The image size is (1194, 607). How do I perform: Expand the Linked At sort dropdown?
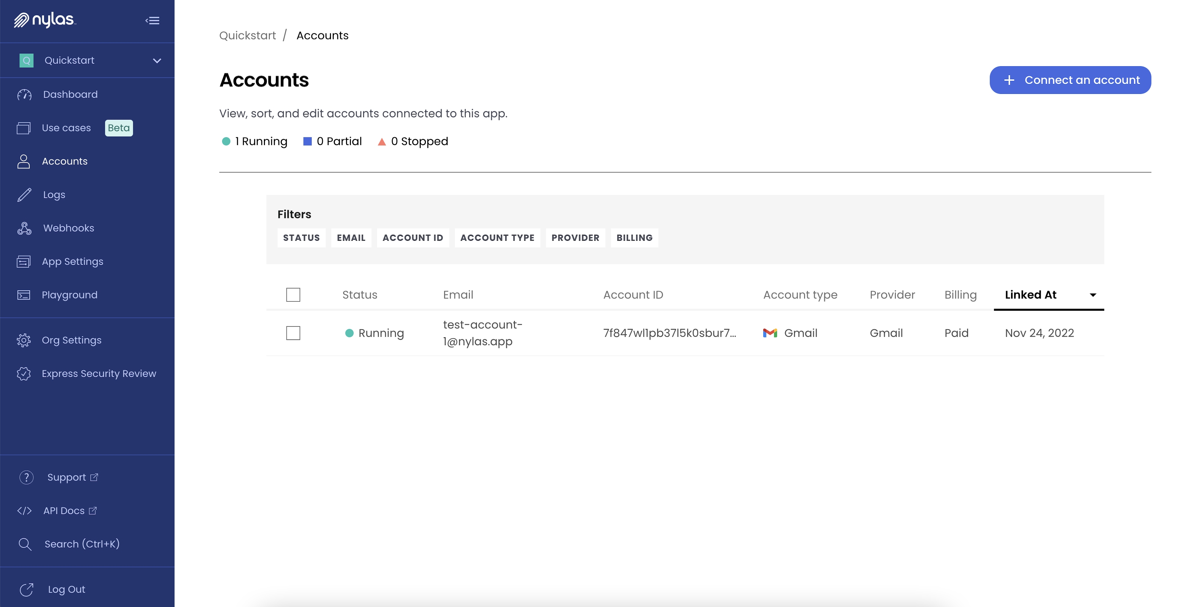1092,294
